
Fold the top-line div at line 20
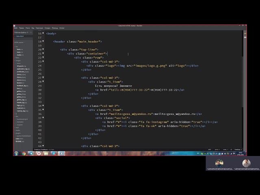(43, 49)
